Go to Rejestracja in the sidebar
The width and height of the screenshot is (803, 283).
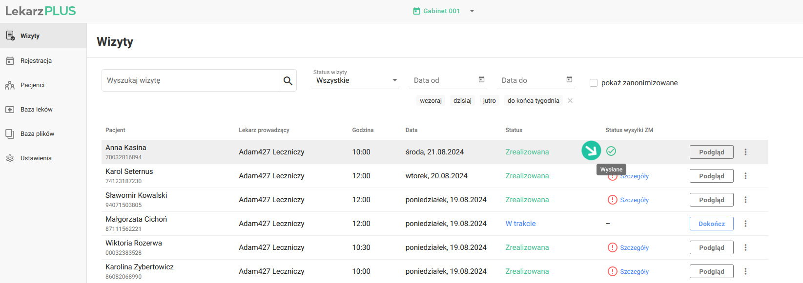36,61
